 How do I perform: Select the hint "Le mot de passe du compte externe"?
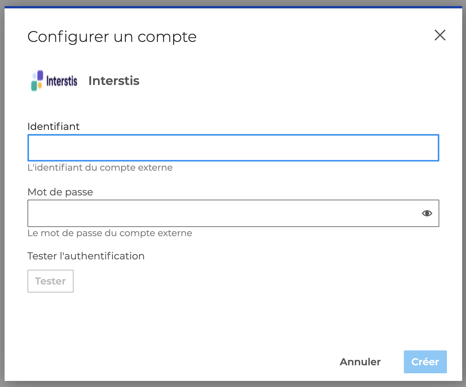[110, 233]
